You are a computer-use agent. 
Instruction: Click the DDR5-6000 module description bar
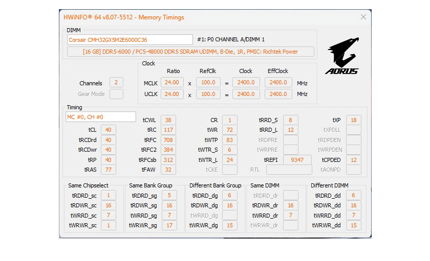point(190,52)
